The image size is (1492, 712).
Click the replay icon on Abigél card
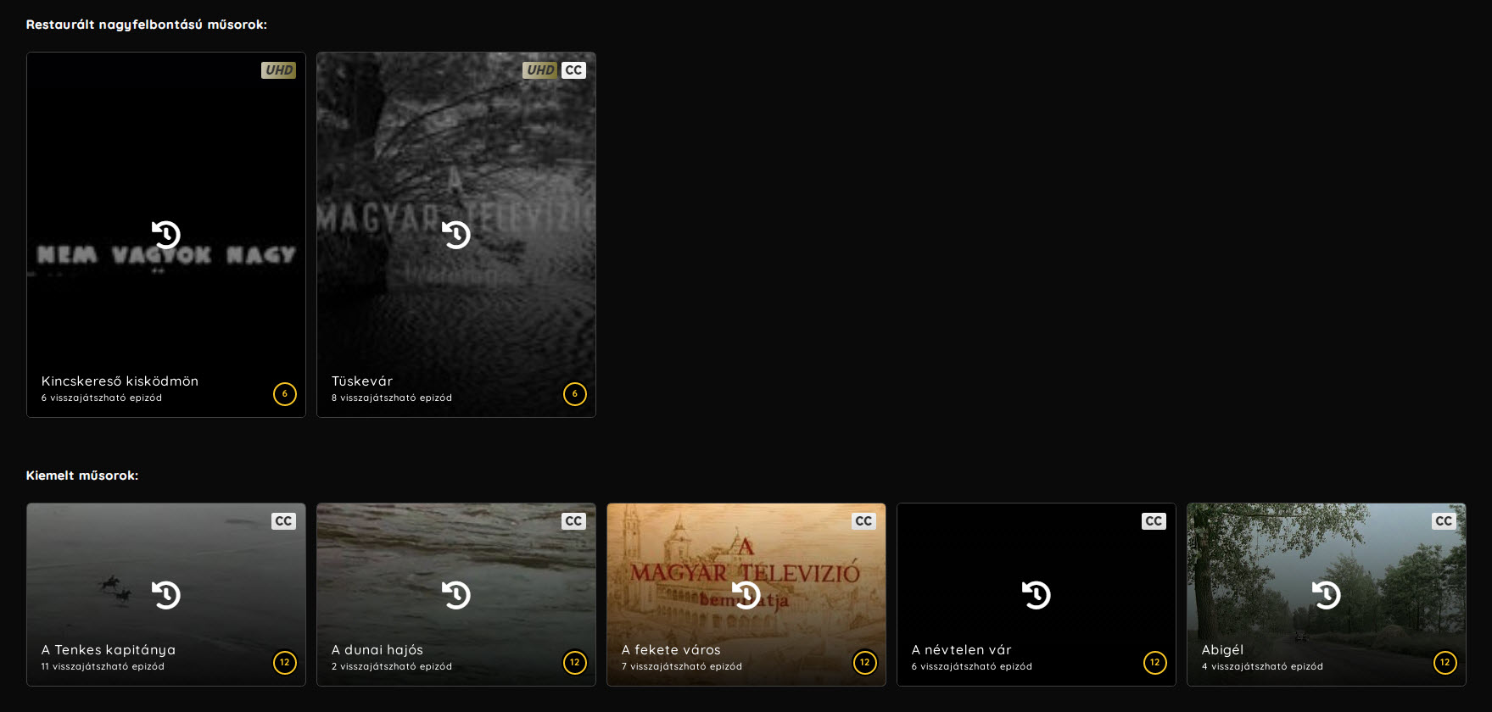tap(1327, 595)
